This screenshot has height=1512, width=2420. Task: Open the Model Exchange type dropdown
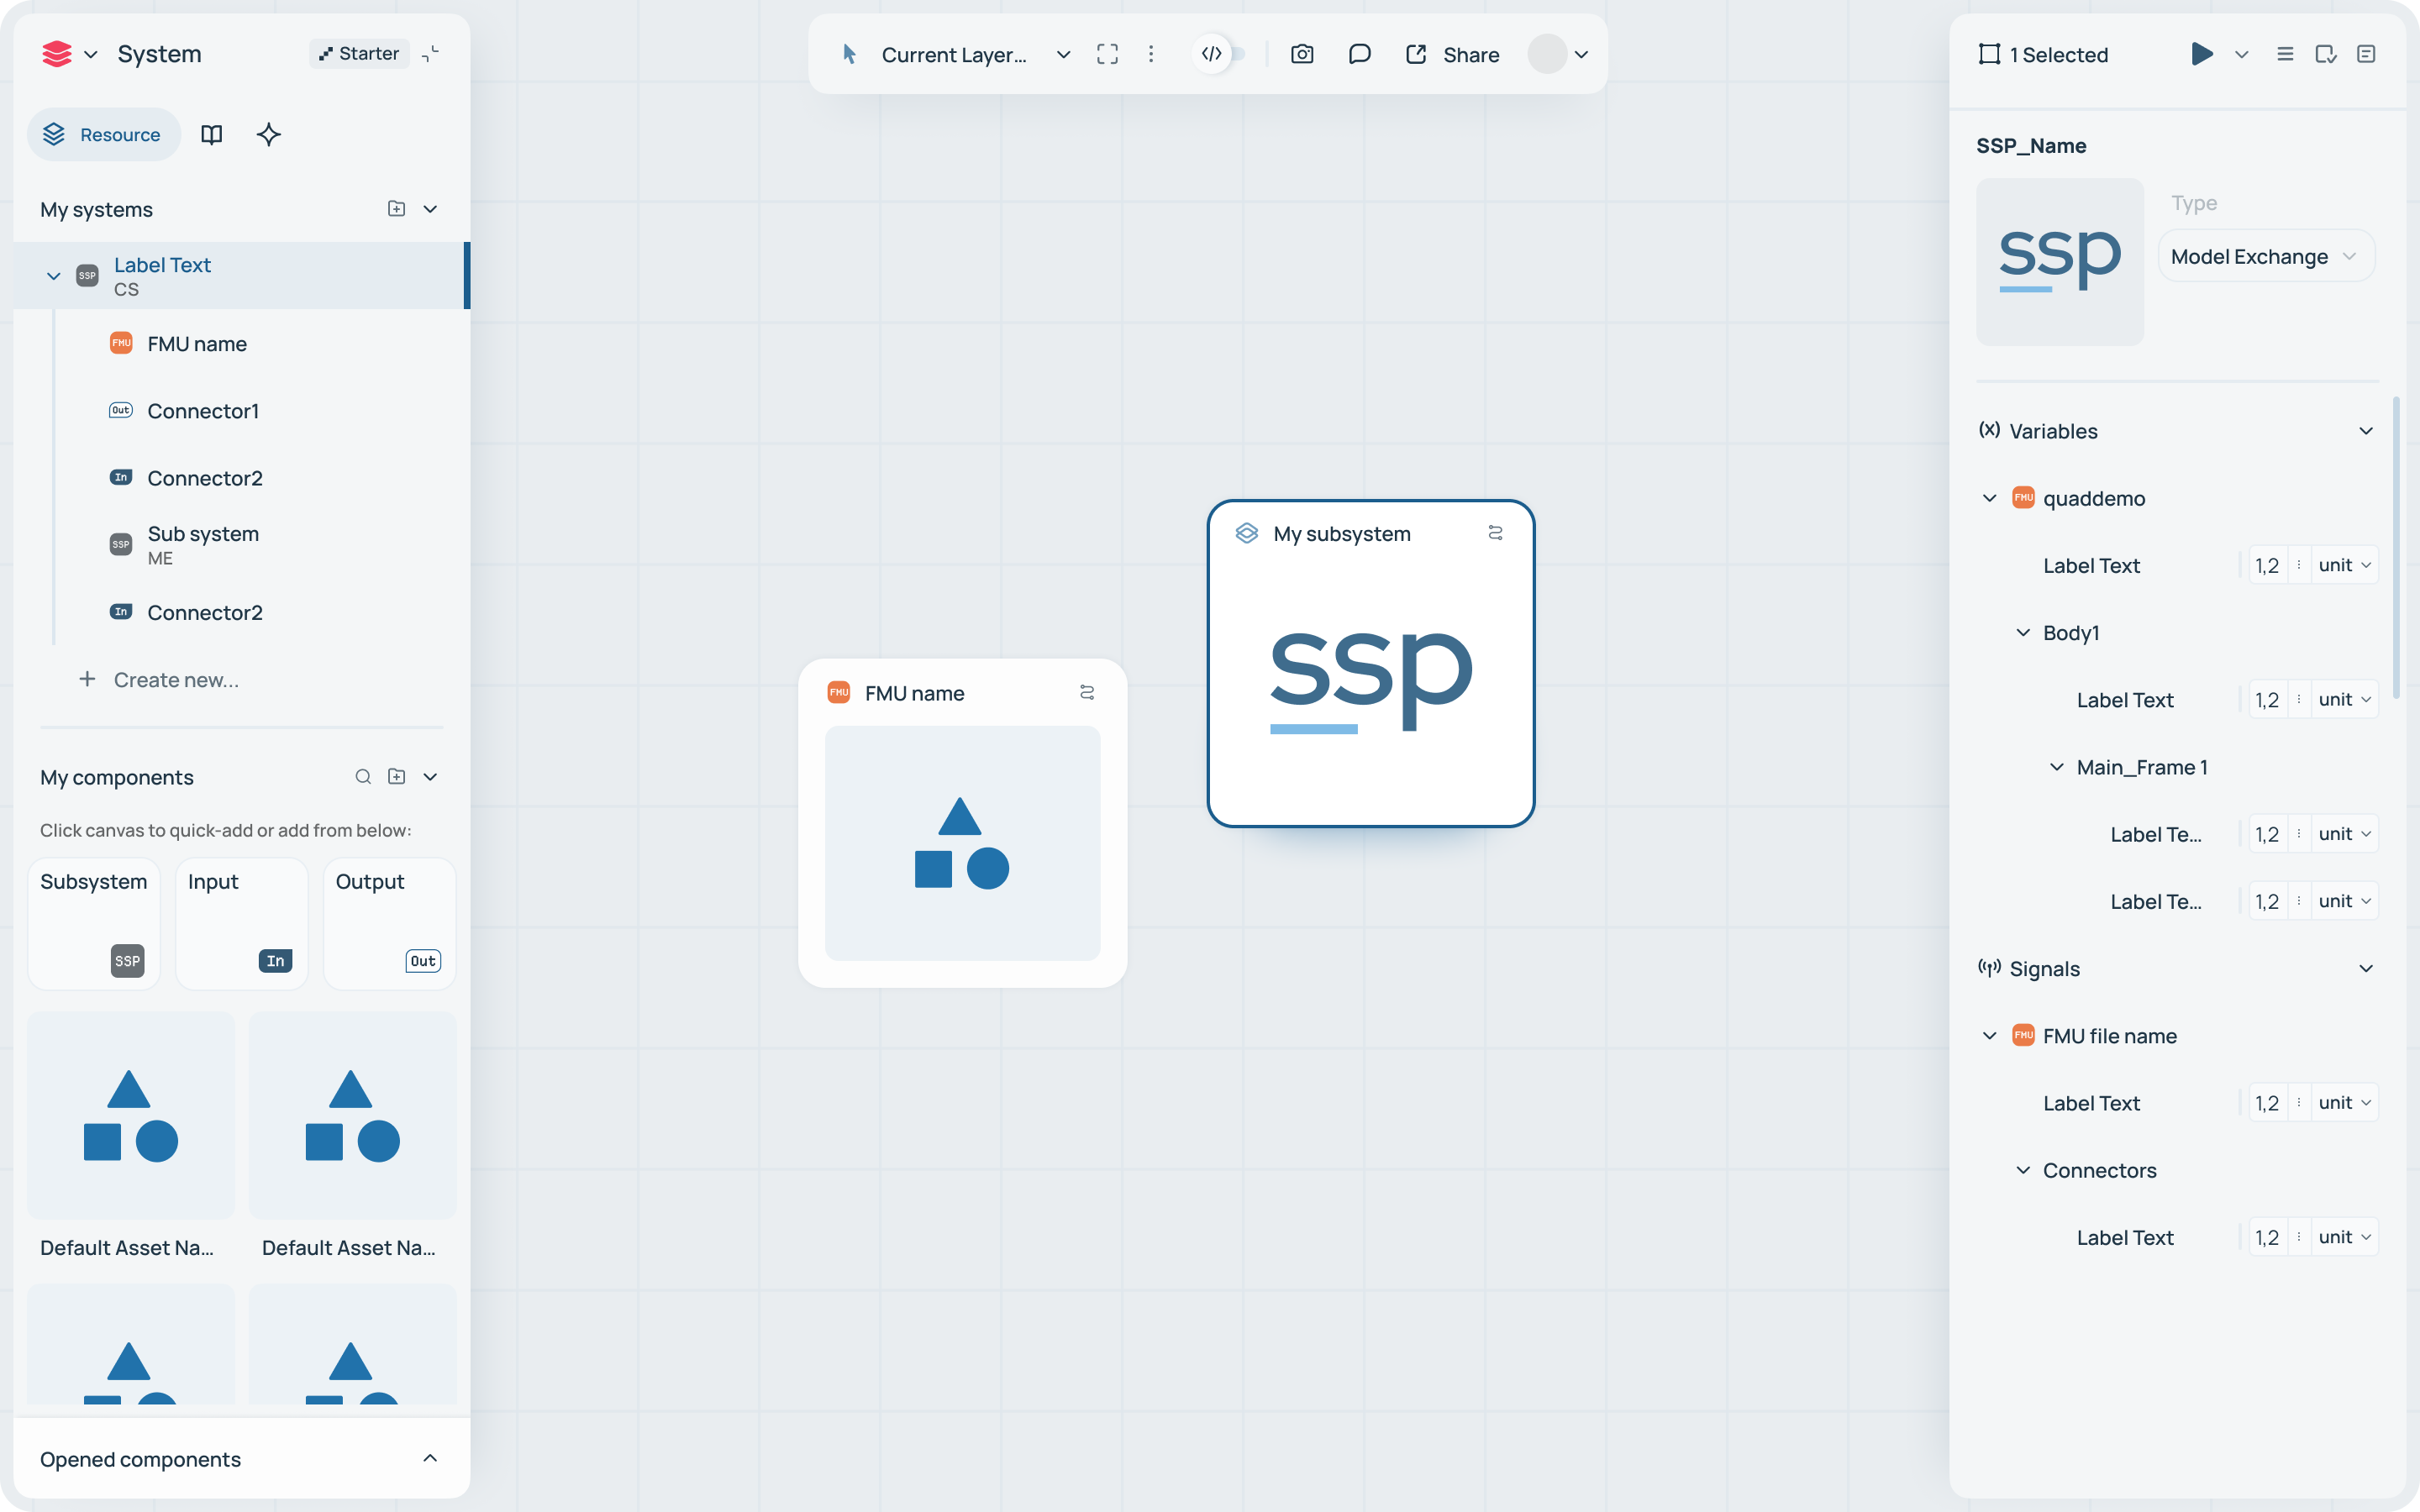coord(2265,257)
